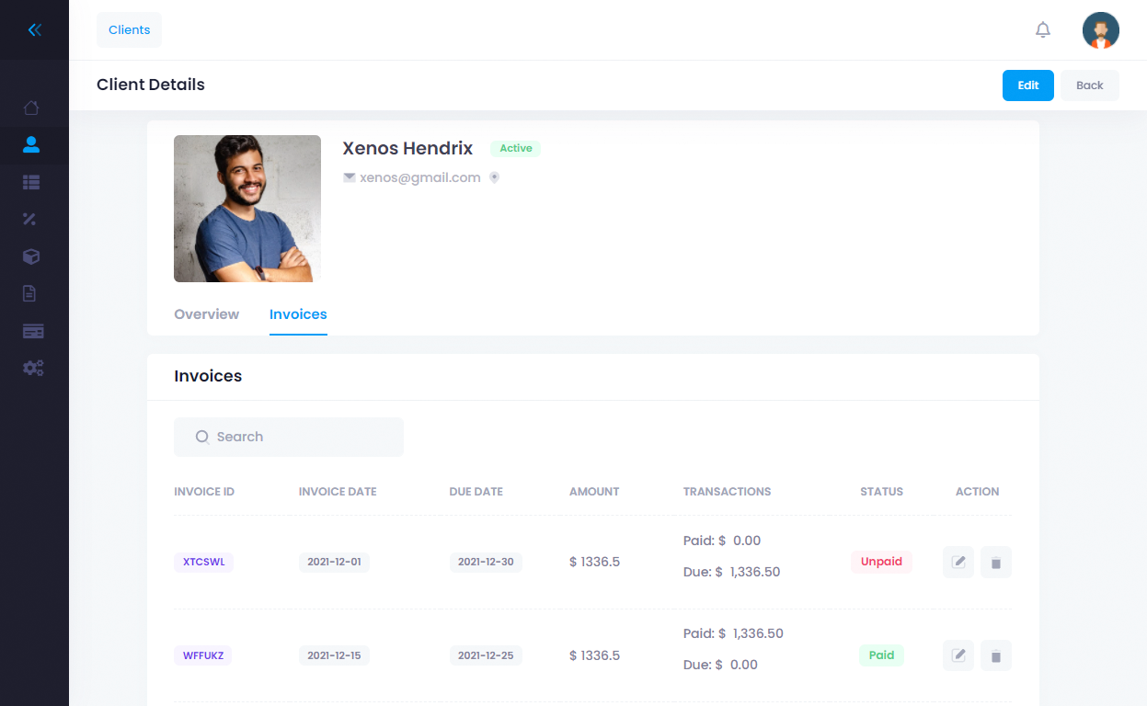Open the Clients breadcrumb link
The height and width of the screenshot is (706, 1147).
point(129,29)
